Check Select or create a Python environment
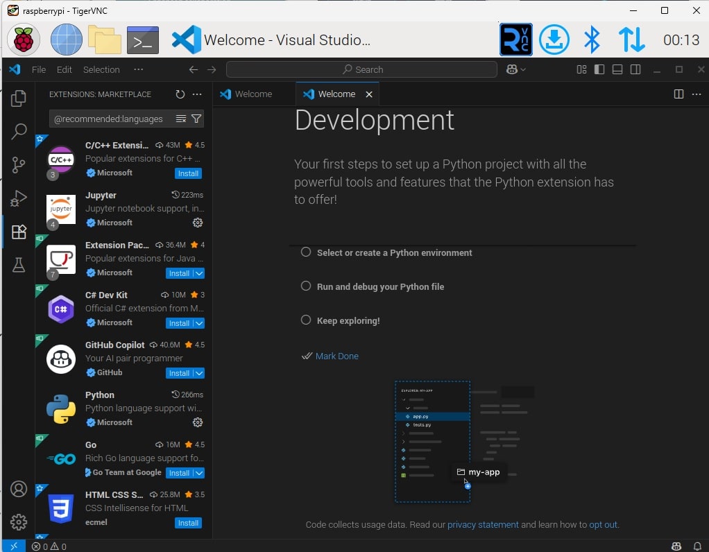This screenshot has width=709, height=552. 306,252
